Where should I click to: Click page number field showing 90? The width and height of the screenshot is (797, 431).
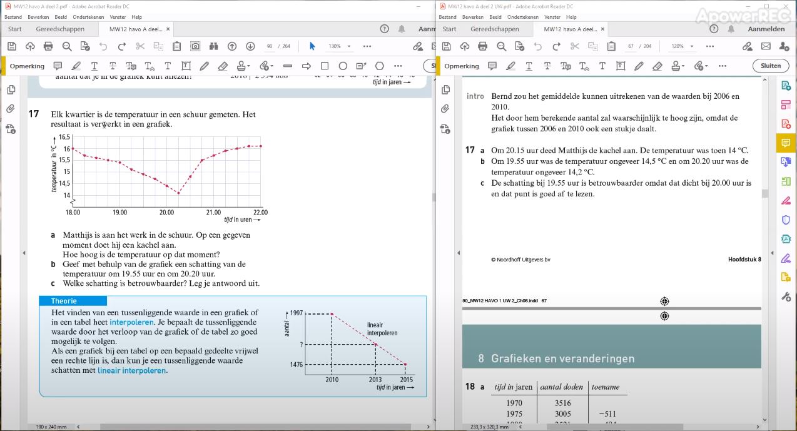tap(270, 46)
